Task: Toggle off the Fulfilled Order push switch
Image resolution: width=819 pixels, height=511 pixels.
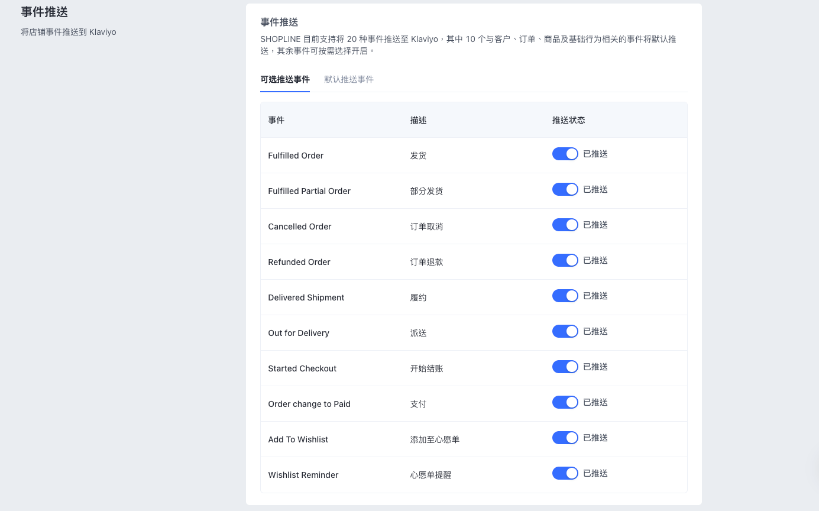Action: pos(565,154)
